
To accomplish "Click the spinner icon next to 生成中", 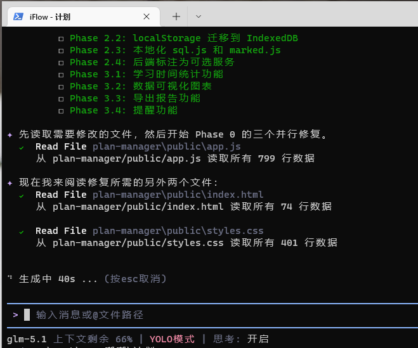I will [10, 278].
